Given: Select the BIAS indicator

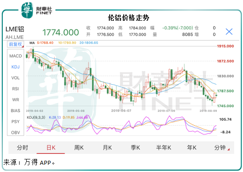Looking at the screenshot, I should [15, 111].
